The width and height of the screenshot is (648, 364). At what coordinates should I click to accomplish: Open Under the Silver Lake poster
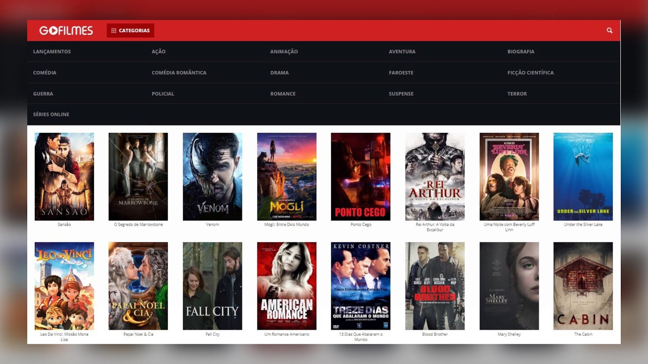(583, 177)
